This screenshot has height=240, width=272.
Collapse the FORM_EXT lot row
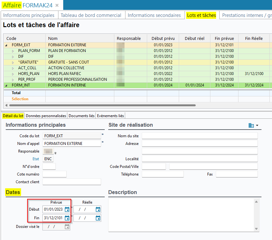coord(7,45)
